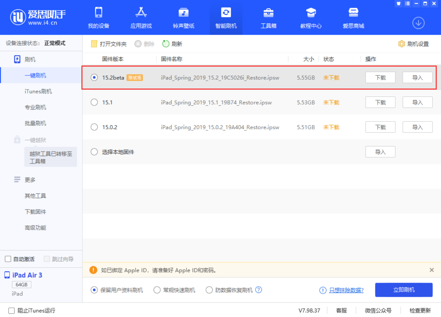This screenshot has width=441, height=317.
Task: Open the title bar list menu icon
Action: [407, 4]
